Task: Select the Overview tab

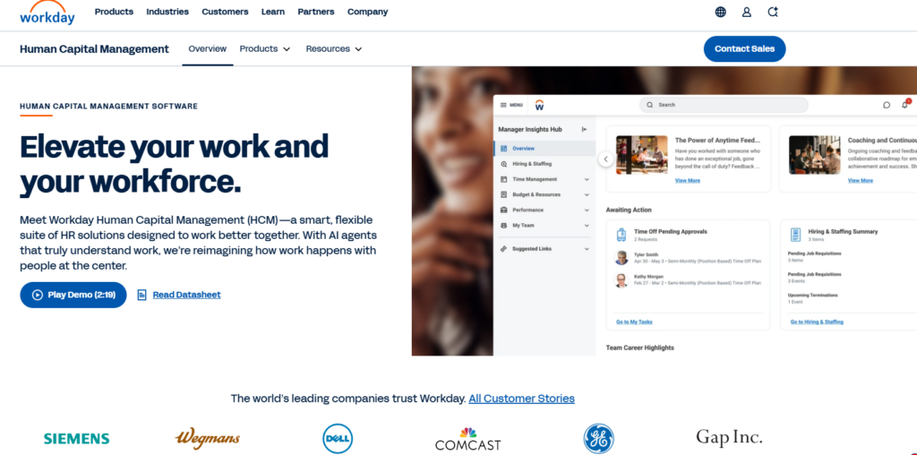Action: coord(207,49)
